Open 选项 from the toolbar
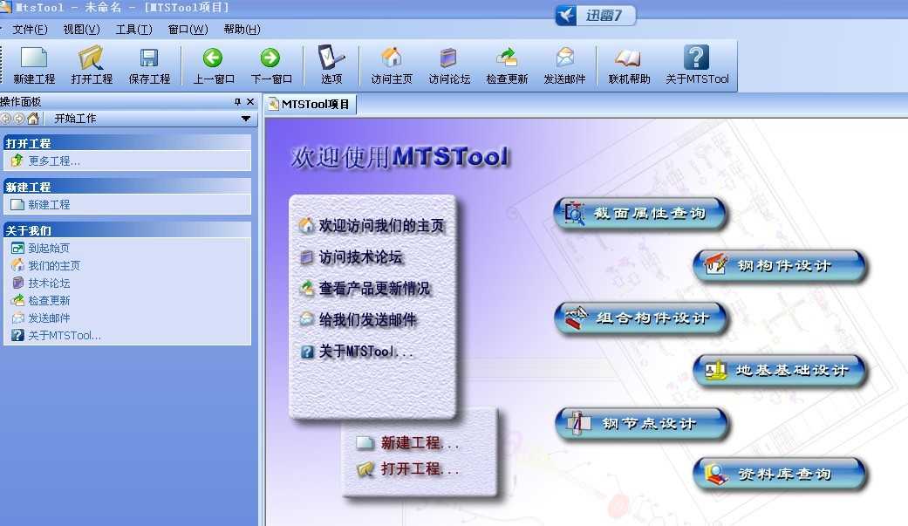This screenshot has height=526, width=908. 331,65
